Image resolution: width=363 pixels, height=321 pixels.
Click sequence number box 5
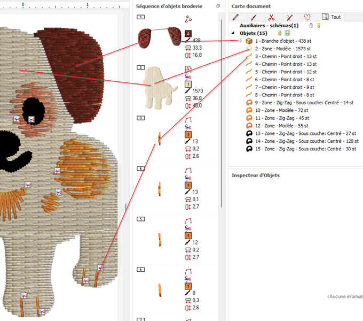pos(140,219)
